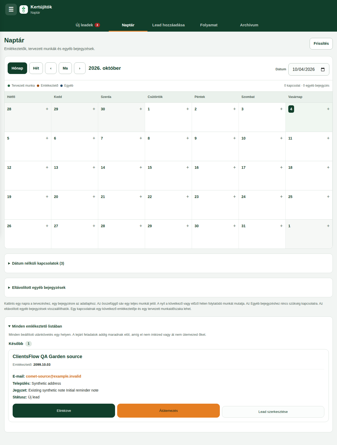Click plus icon on day 12
This screenshot has height=445, width=337.
coord(47,167)
